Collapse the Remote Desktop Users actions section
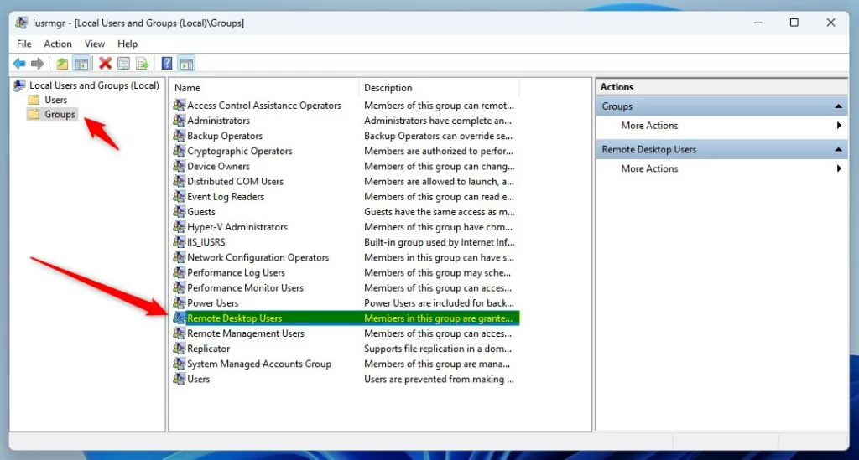 [838, 149]
